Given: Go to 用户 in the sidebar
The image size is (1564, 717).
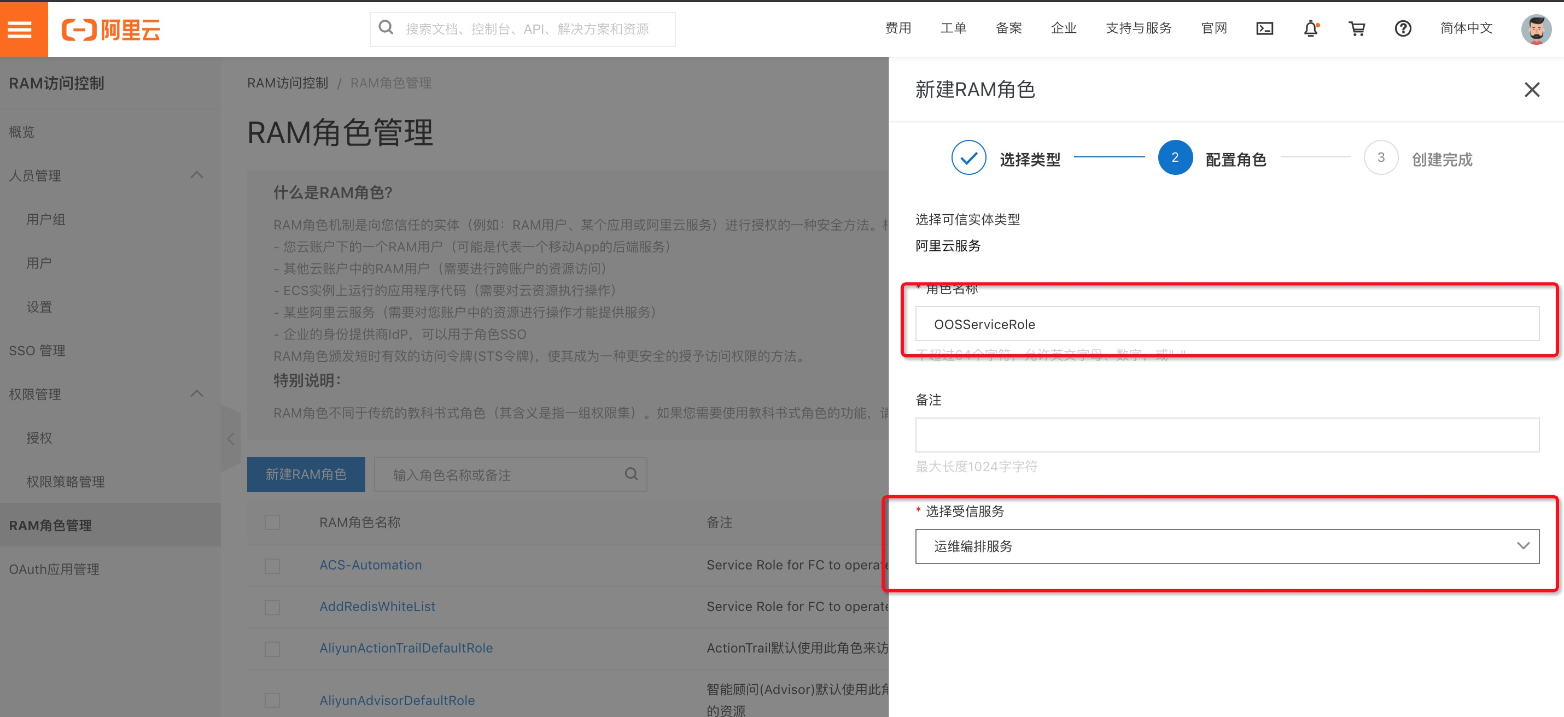Looking at the screenshot, I should [39, 263].
